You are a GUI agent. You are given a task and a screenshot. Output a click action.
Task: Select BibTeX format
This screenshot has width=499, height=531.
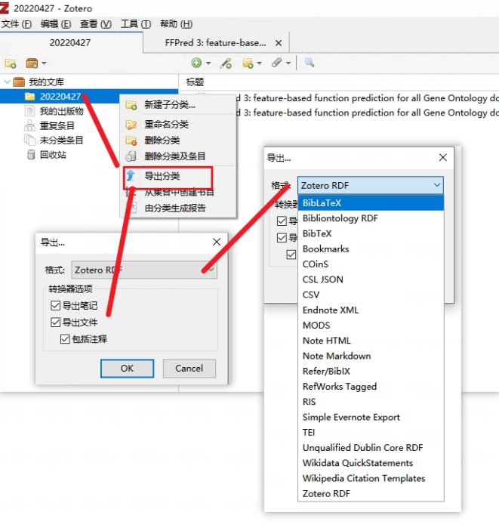(x=371, y=233)
